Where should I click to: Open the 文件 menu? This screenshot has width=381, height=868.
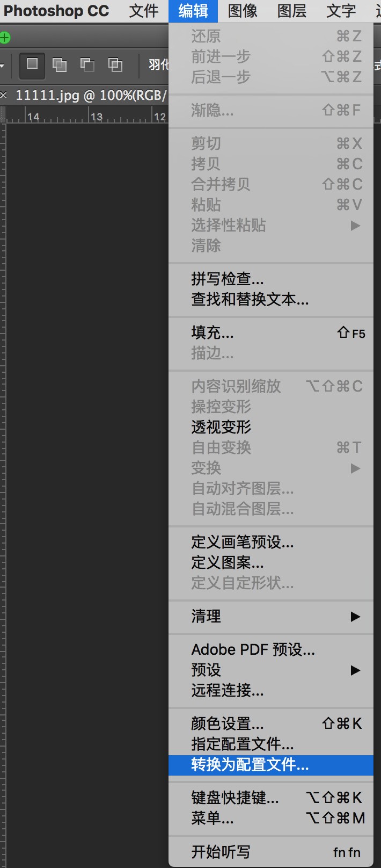[x=144, y=11]
